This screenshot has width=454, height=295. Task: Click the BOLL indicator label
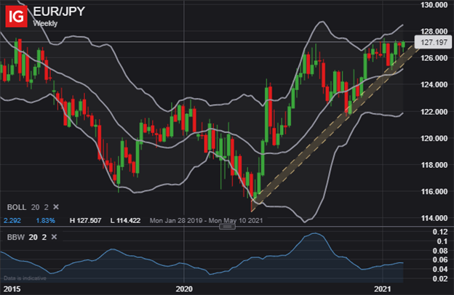[17, 207]
